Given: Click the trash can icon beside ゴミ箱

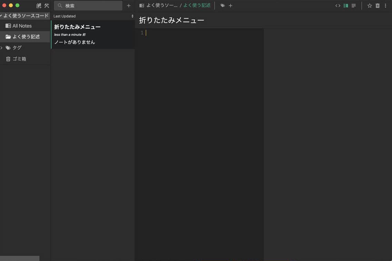Looking at the screenshot, I should click(8, 59).
